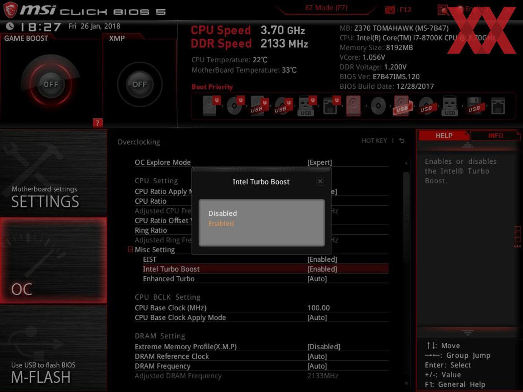The height and width of the screenshot is (392, 523).
Task: Open DRAM Reference Clock [Auto] option
Action: coord(317,357)
